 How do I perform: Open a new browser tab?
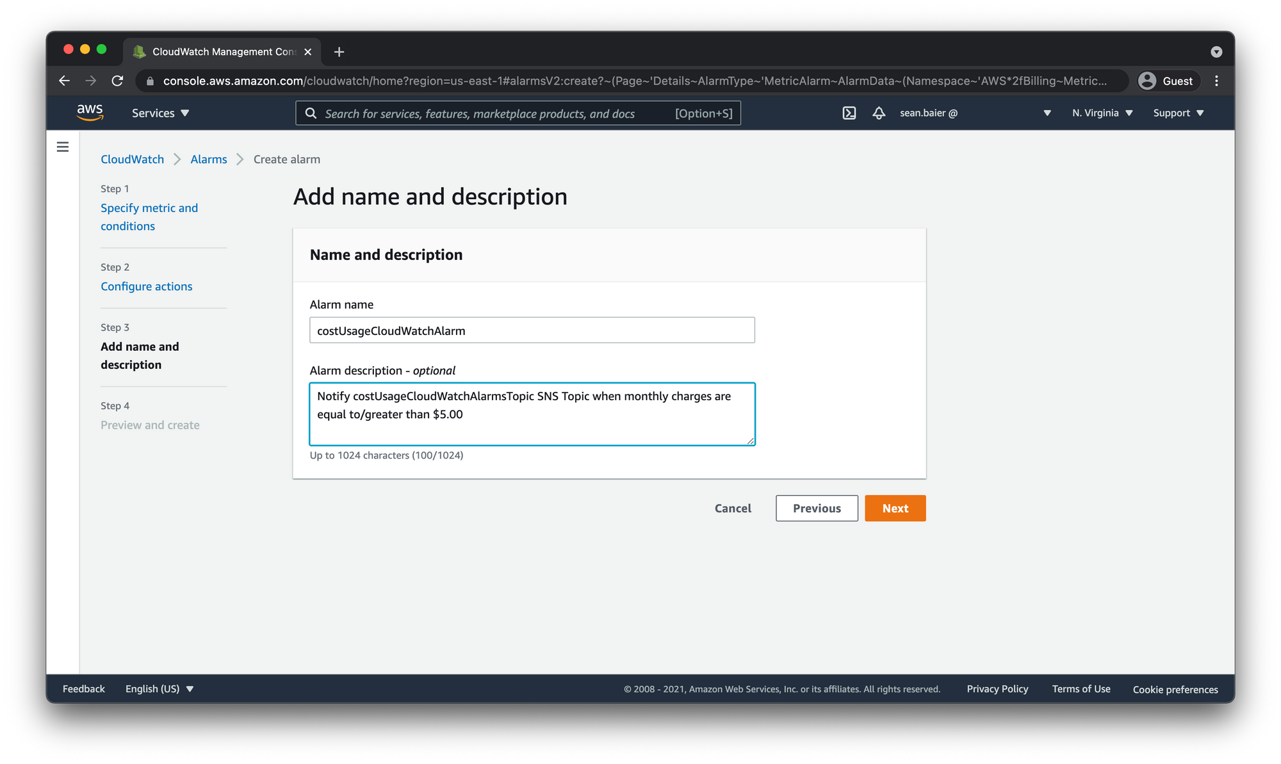pos(339,52)
